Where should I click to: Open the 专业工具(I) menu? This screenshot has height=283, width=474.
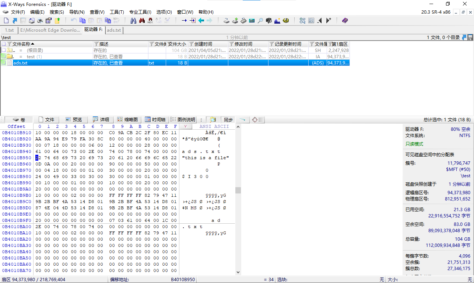coord(140,12)
